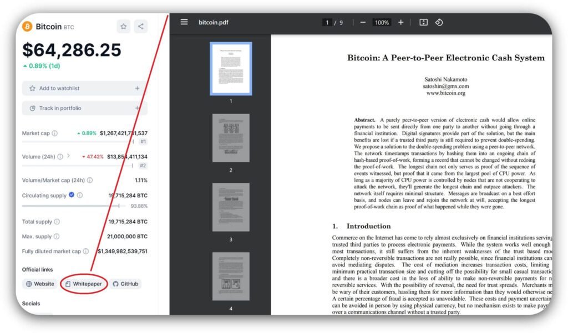Show Volume (24h) info icon
568x333 pixels.
tap(60, 157)
